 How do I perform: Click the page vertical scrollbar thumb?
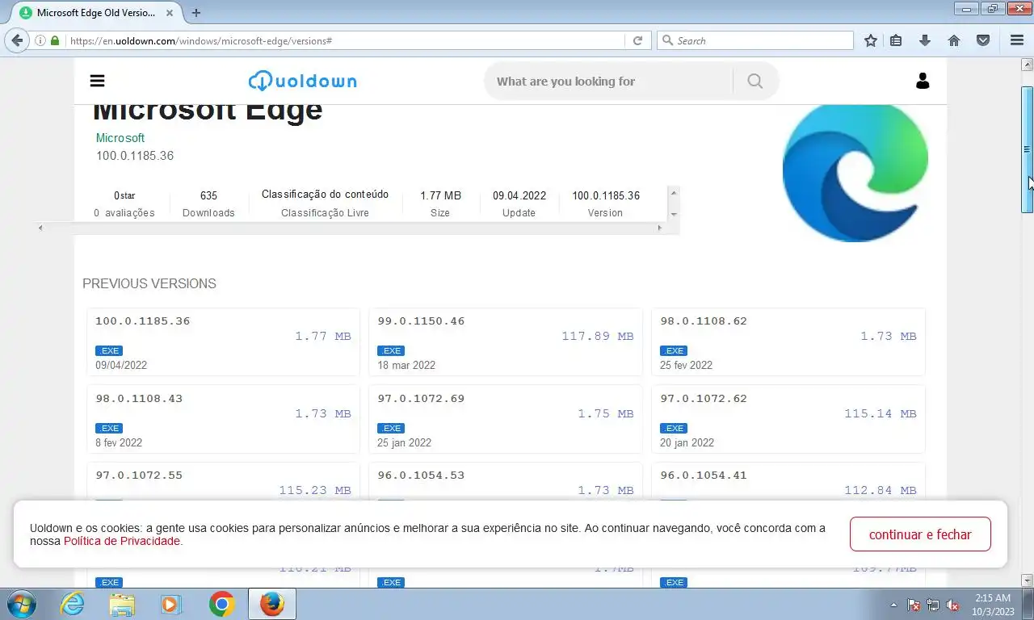tap(1027, 149)
